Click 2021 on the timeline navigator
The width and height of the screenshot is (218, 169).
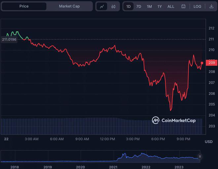click(x=113, y=167)
